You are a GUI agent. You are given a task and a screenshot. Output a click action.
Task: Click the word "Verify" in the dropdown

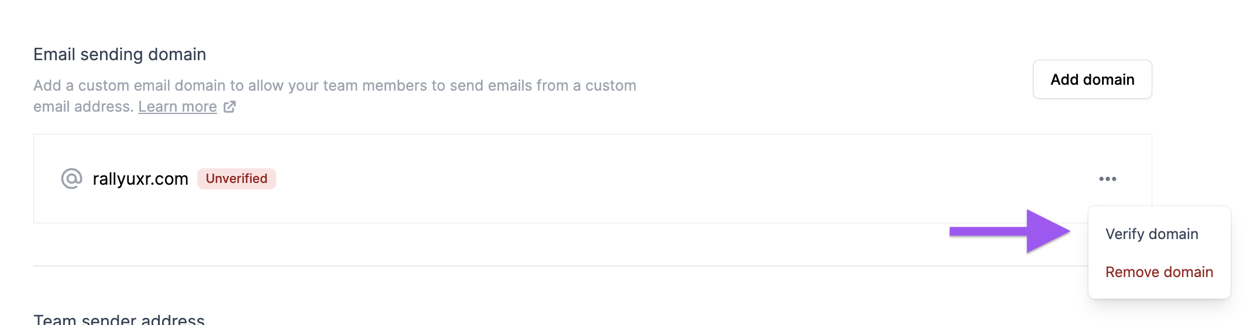coord(1124,234)
